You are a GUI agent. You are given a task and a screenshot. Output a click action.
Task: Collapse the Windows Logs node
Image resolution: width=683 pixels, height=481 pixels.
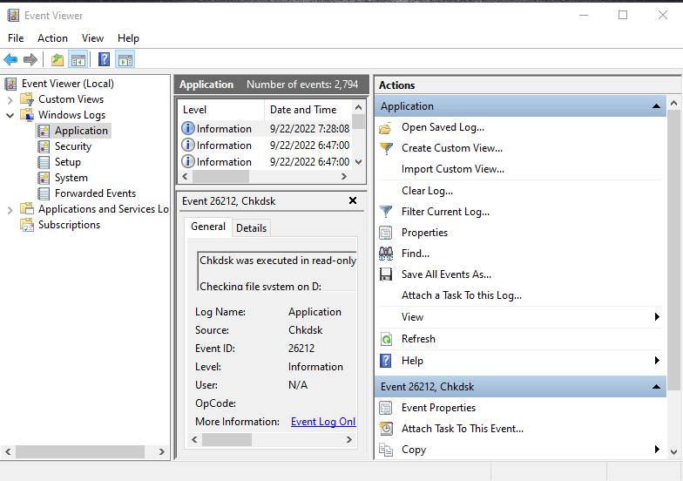pyautogui.click(x=10, y=115)
